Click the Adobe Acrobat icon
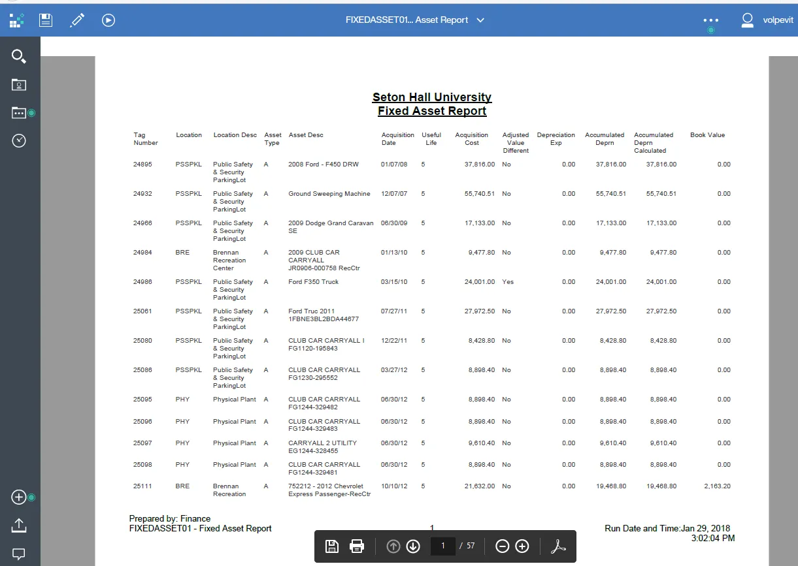This screenshot has width=798, height=566. pos(558,546)
